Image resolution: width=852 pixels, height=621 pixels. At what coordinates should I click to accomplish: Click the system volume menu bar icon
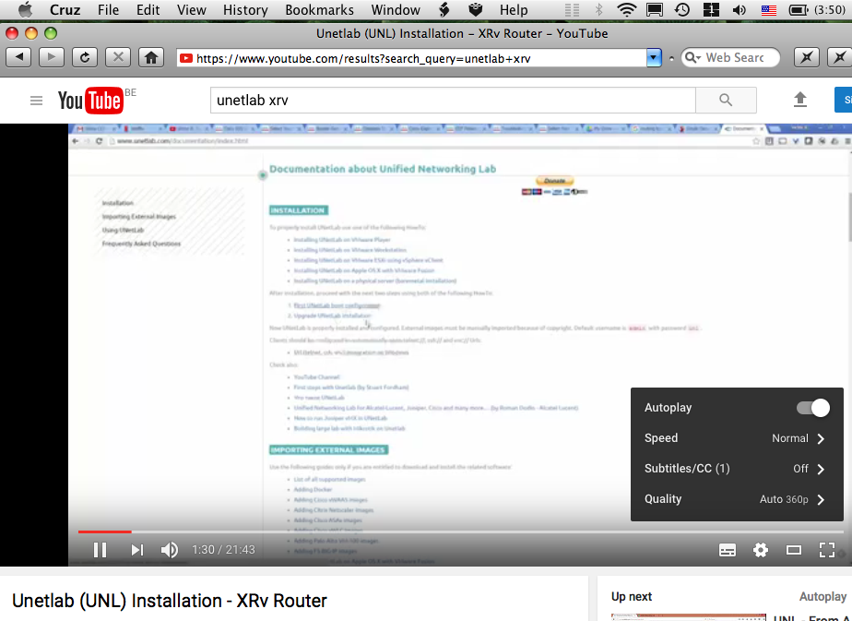point(739,10)
